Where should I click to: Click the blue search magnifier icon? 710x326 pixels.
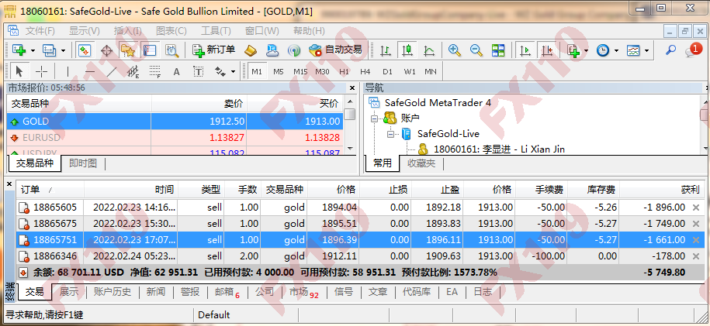point(670,50)
